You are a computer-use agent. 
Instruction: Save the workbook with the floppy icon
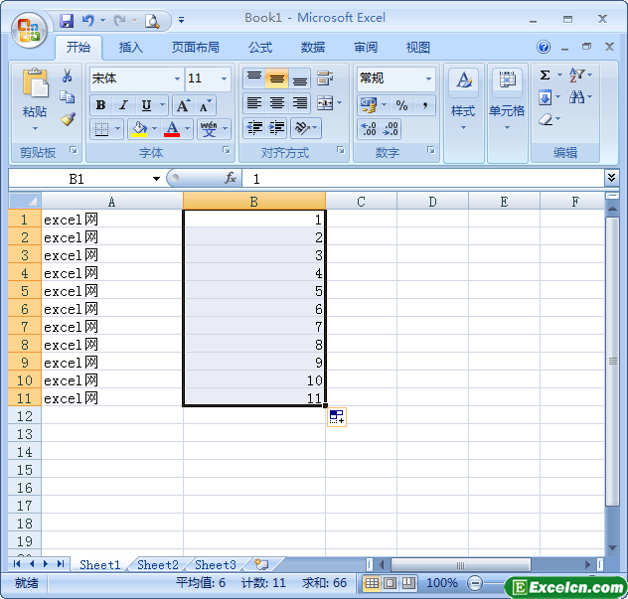[x=67, y=20]
